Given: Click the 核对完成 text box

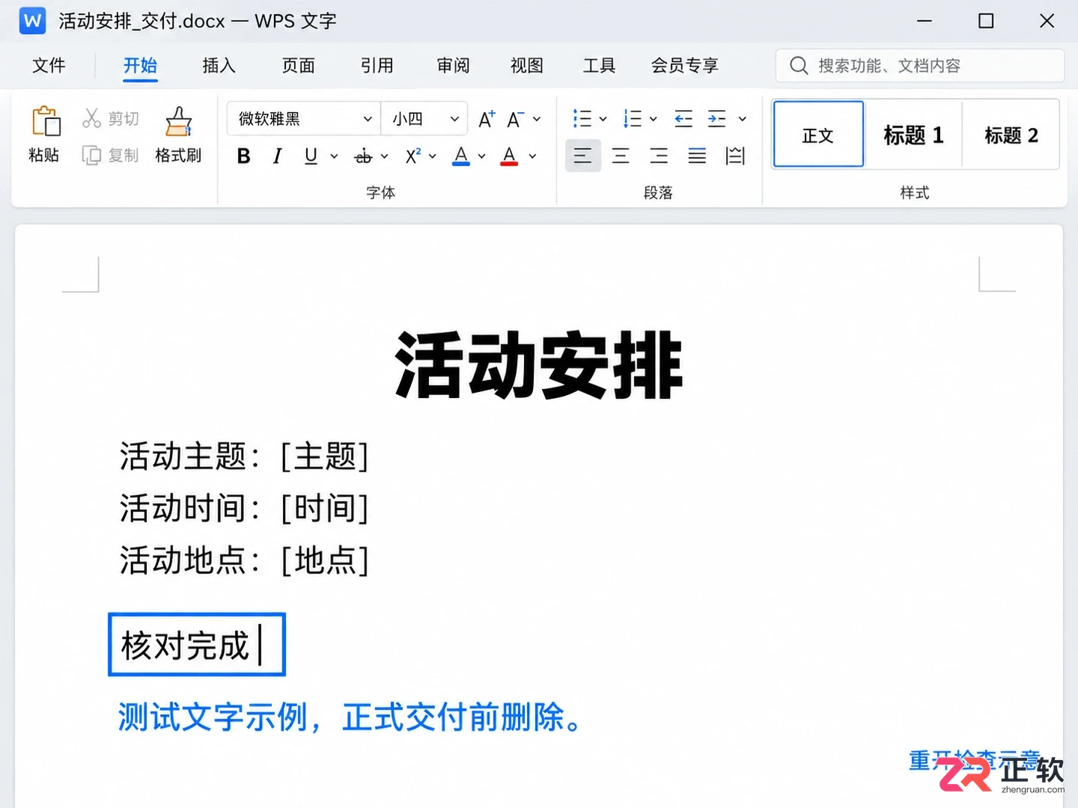Looking at the screenshot, I should [197, 645].
